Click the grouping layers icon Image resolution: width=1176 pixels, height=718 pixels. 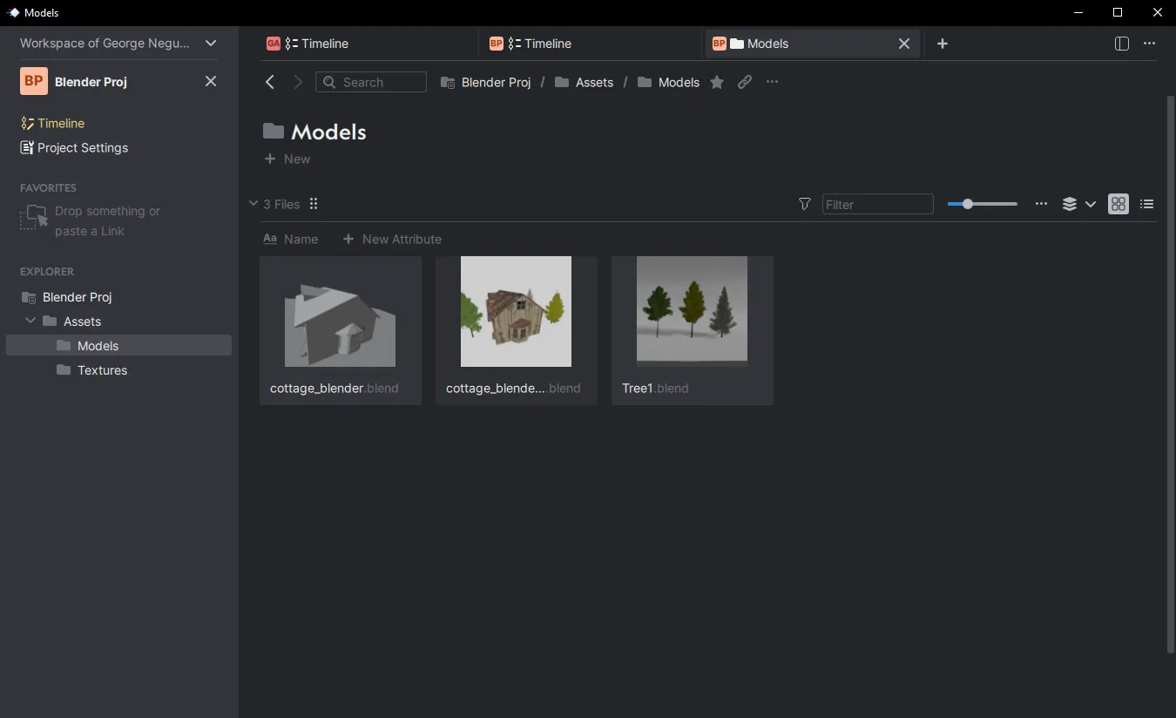tap(1070, 204)
